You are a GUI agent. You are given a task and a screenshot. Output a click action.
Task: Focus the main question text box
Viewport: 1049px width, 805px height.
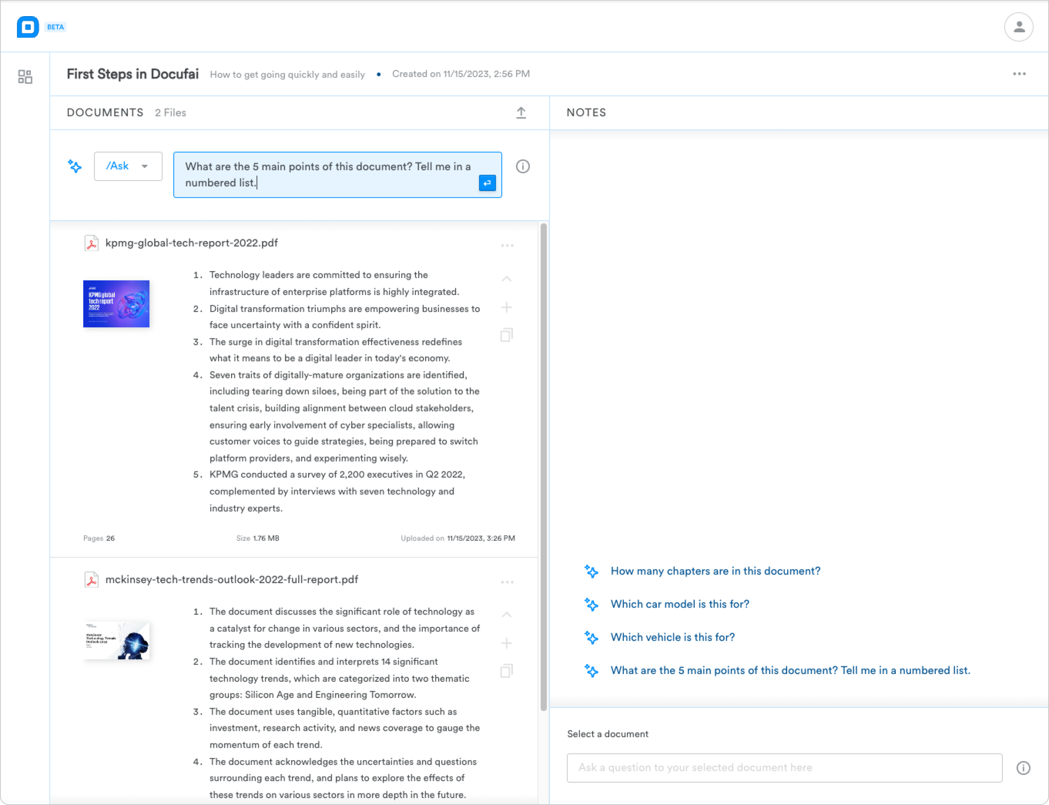[x=337, y=175]
